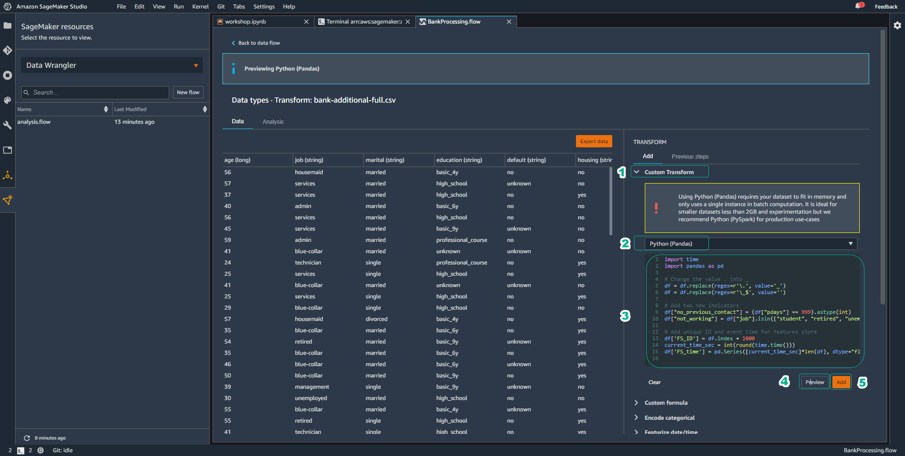905x456 pixels.
Task: Refresh the resource list with the reload icon
Action: (x=27, y=438)
